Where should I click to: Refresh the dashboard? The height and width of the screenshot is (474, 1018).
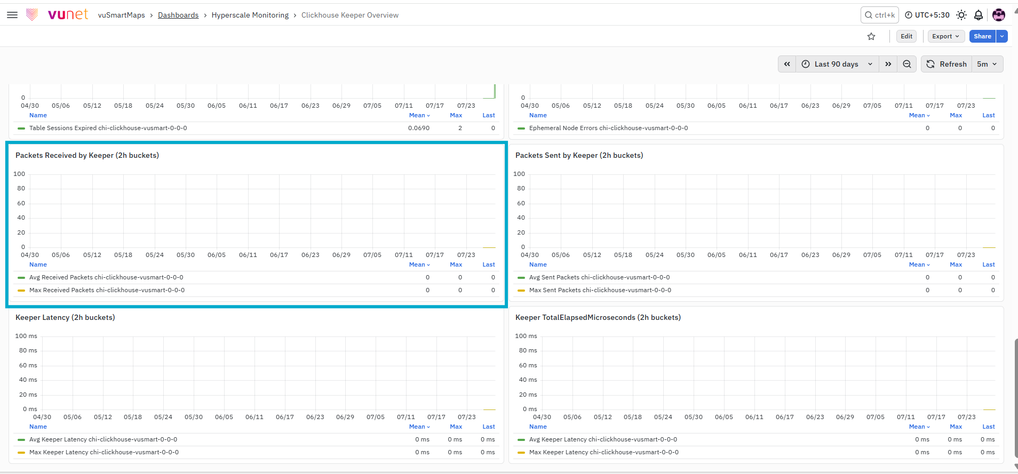(947, 64)
